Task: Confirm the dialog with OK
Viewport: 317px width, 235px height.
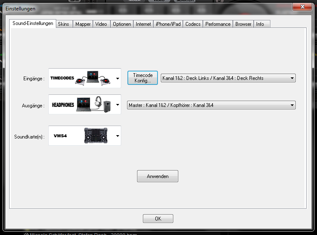Action: (x=158, y=219)
